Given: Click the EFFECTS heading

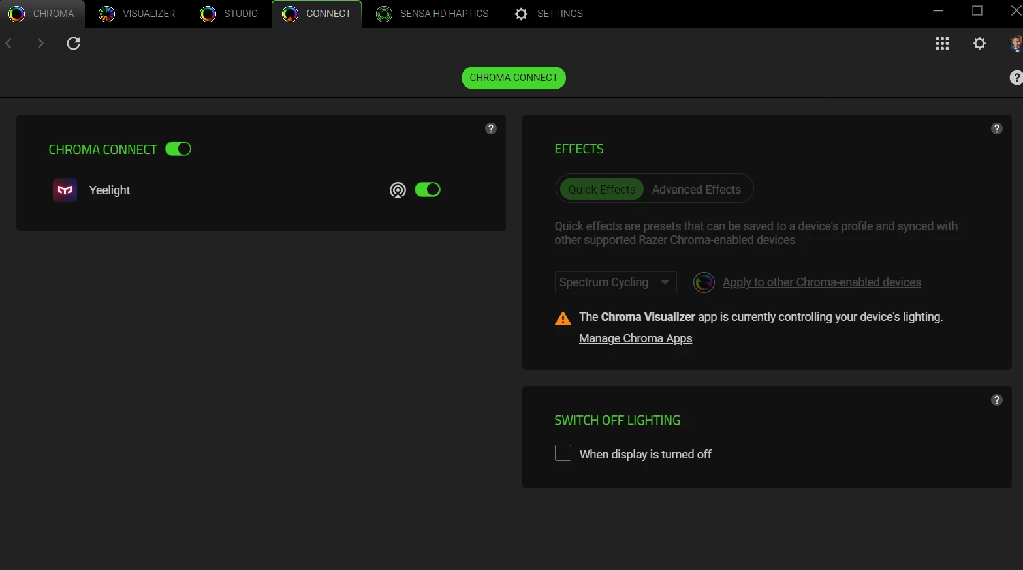Looking at the screenshot, I should point(579,149).
